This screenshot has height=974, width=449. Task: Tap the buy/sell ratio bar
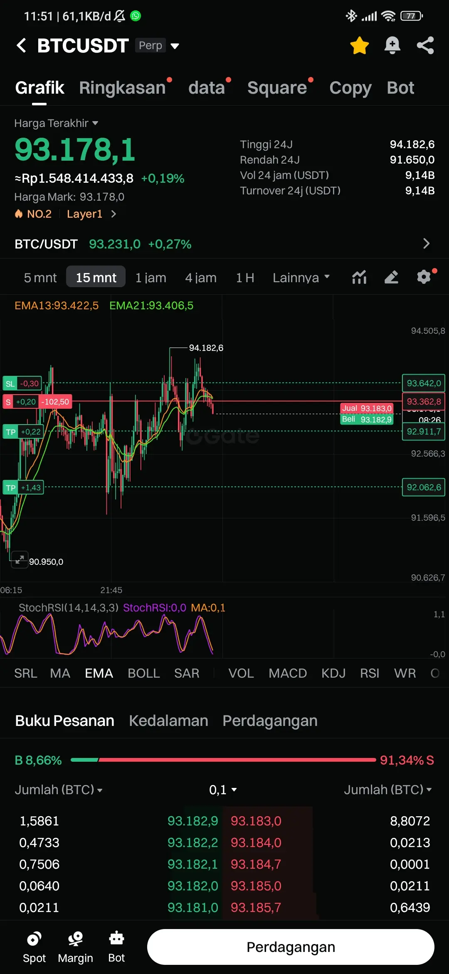[x=223, y=760]
